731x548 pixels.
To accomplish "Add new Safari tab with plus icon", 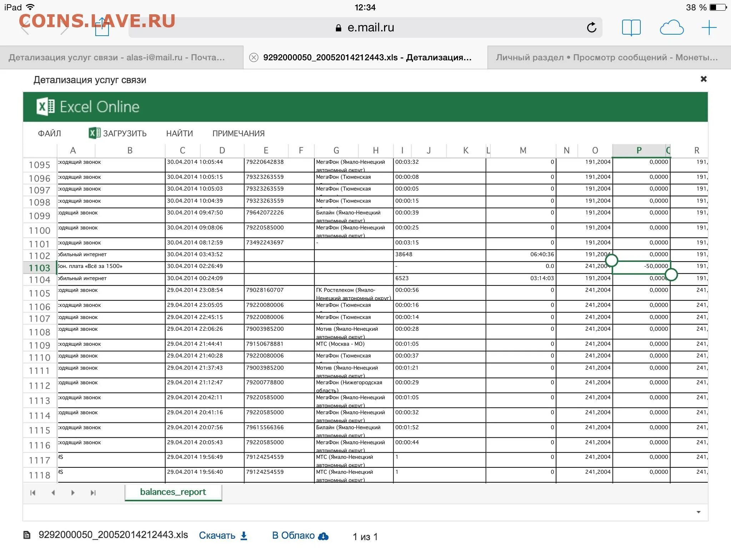I will 709,27.
